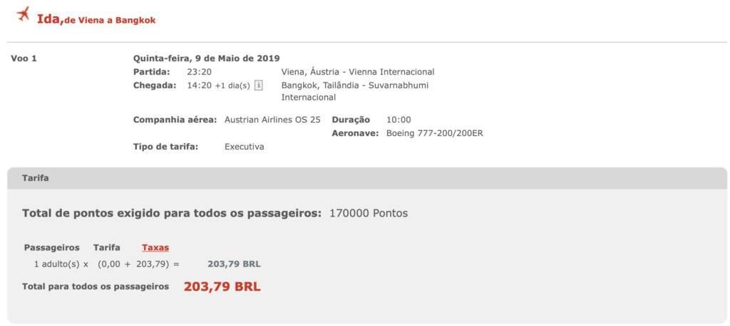Select the Tarifa section header bar

[367, 178]
